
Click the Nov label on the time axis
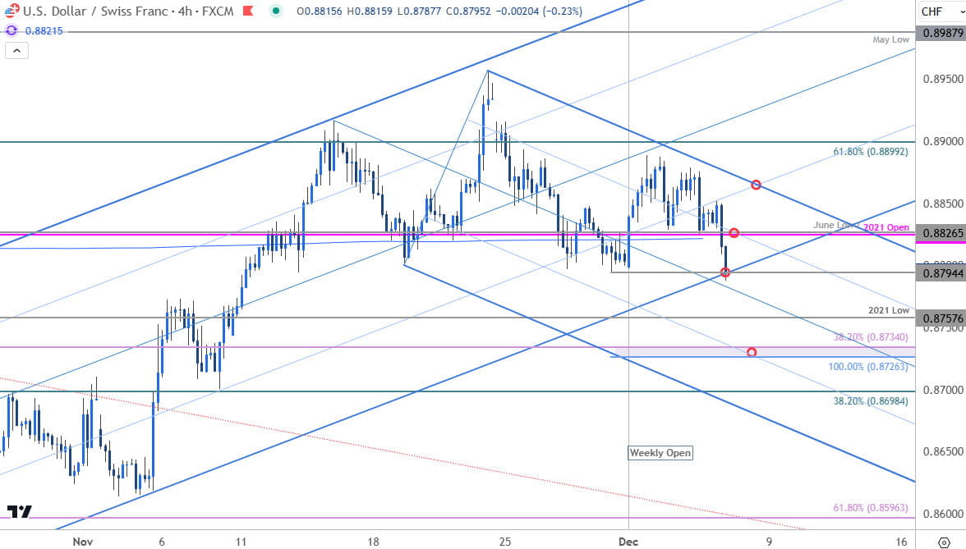point(82,542)
